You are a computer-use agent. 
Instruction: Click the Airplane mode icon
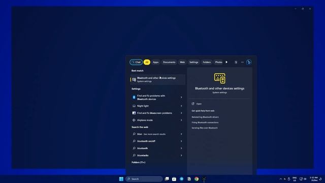[x=134, y=120]
